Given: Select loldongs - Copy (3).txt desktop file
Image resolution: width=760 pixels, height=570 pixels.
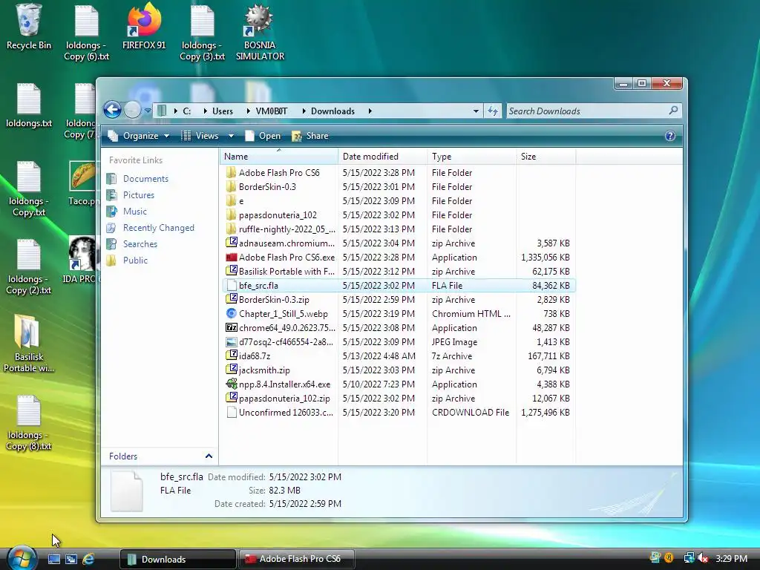Looking at the screenshot, I should click(x=202, y=32).
